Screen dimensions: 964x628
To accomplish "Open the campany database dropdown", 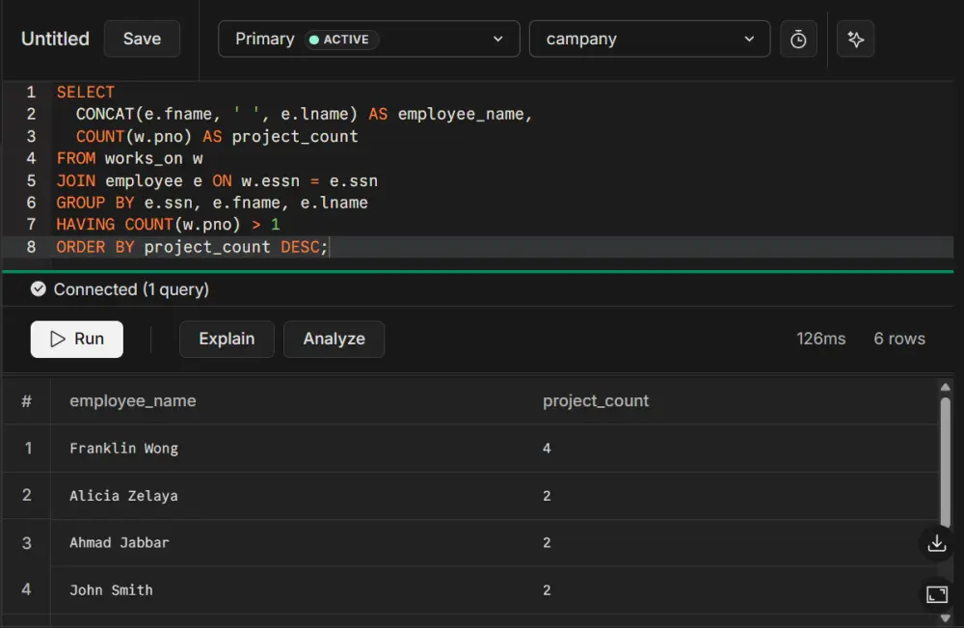I will pyautogui.click(x=649, y=39).
